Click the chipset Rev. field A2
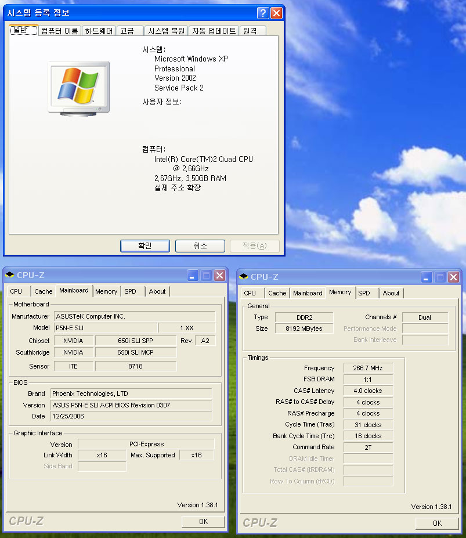This screenshot has width=466, height=538. point(205,341)
